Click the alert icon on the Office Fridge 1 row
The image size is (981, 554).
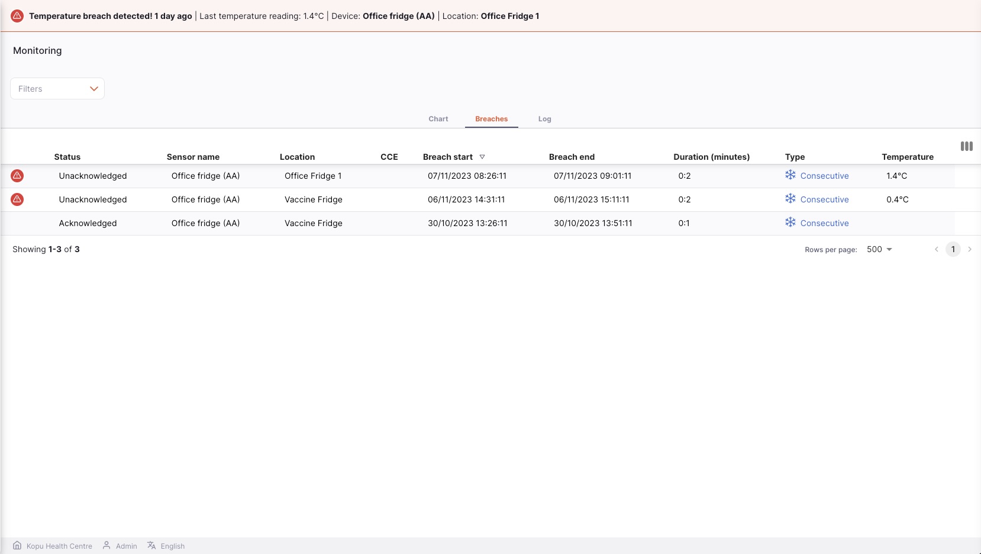pos(17,176)
